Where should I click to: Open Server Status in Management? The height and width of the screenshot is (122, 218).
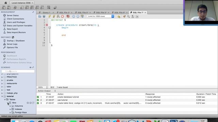click(13, 15)
